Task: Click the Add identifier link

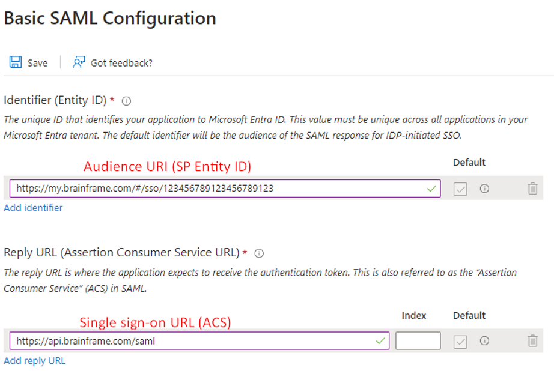Action: click(33, 208)
